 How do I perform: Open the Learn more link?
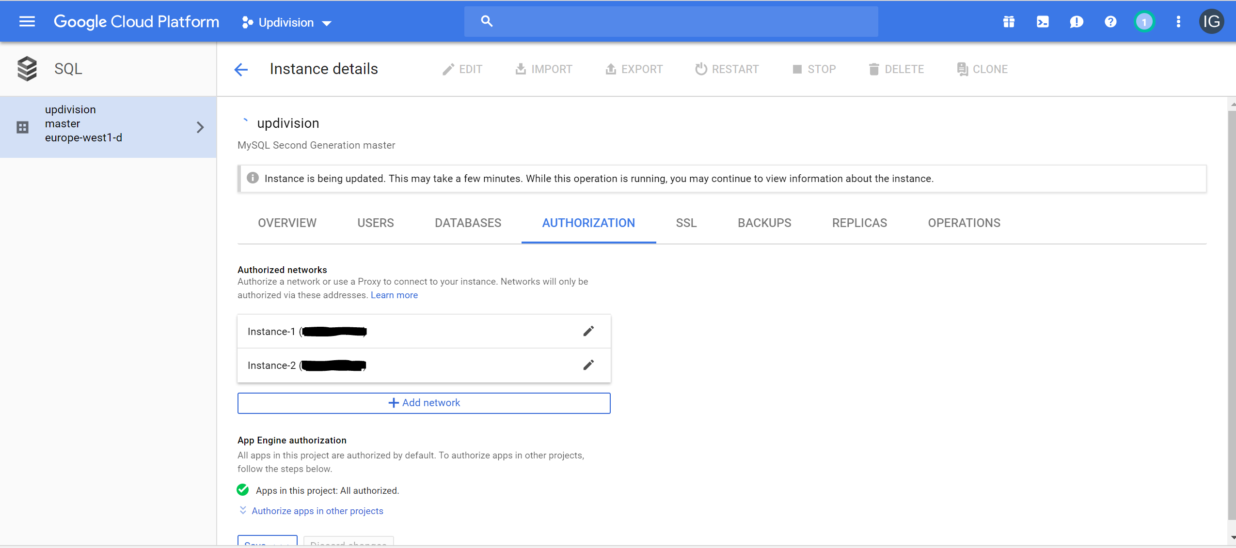[394, 295]
